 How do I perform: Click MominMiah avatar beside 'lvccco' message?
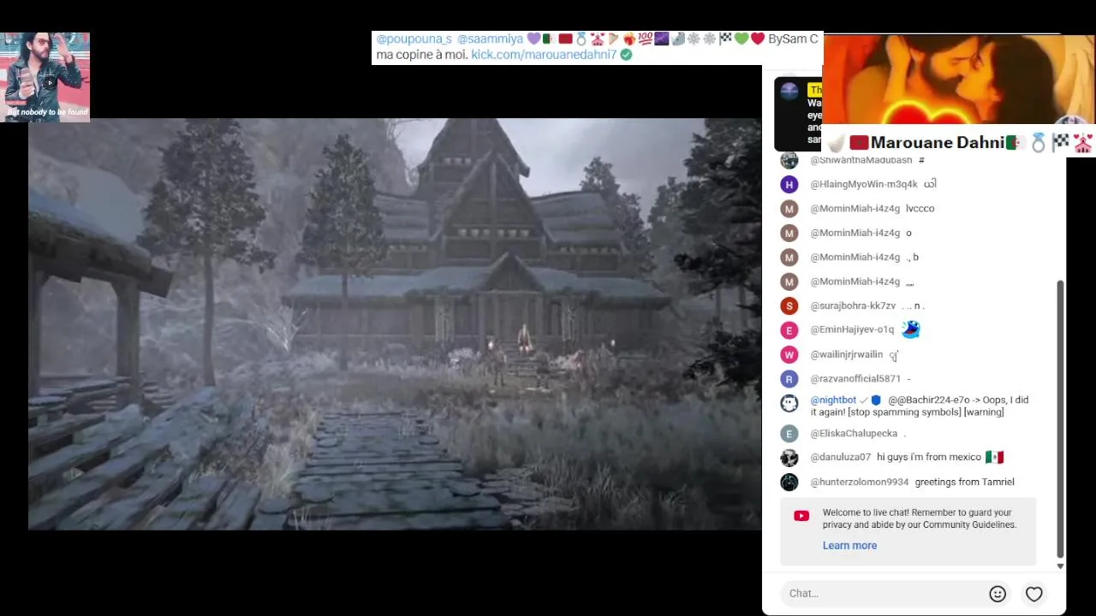click(x=789, y=209)
